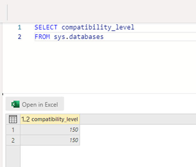
Task: Click the 1.2 data type icon in header
Action: coord(26,119)
